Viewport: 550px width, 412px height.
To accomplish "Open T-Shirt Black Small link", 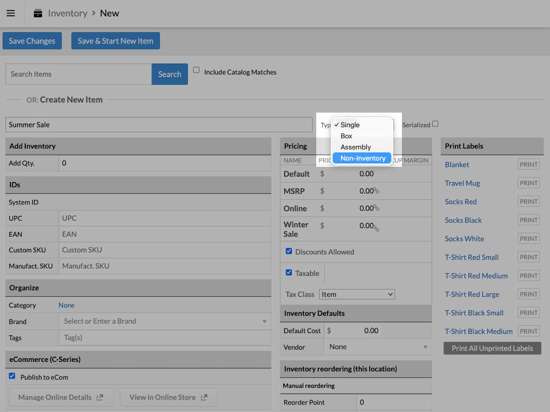I will tap(474, 313).
